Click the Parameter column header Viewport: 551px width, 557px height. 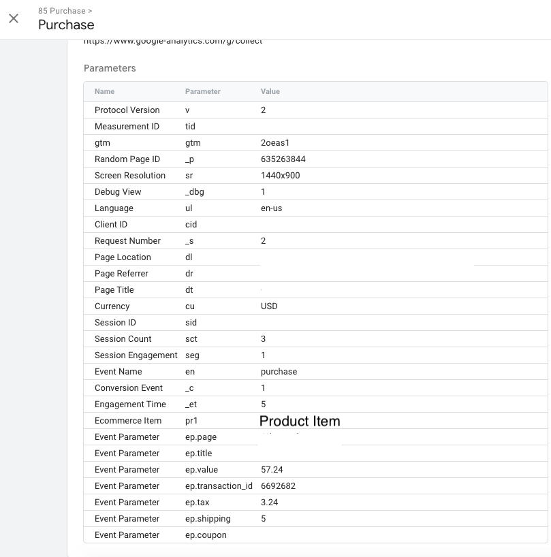point(202,91)
